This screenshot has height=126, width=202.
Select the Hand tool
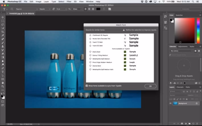pyautogui.click(x=3, y=83)
